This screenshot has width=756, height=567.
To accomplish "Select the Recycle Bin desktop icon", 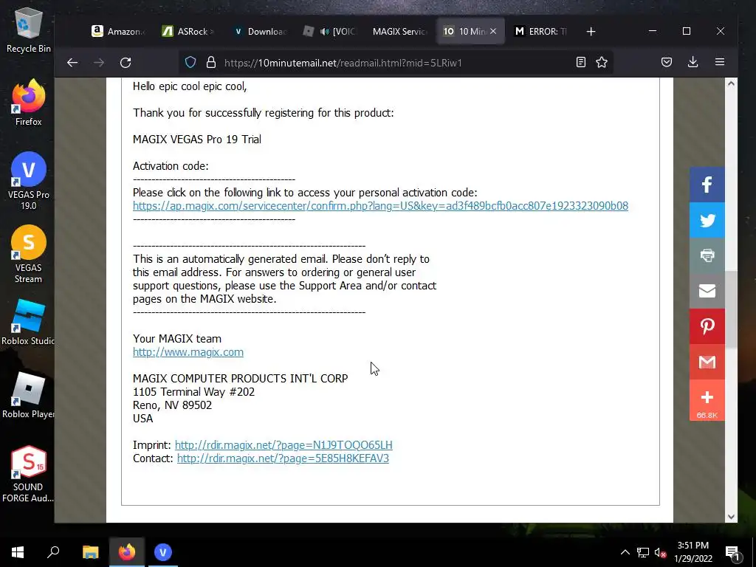I will coord(28,30).
